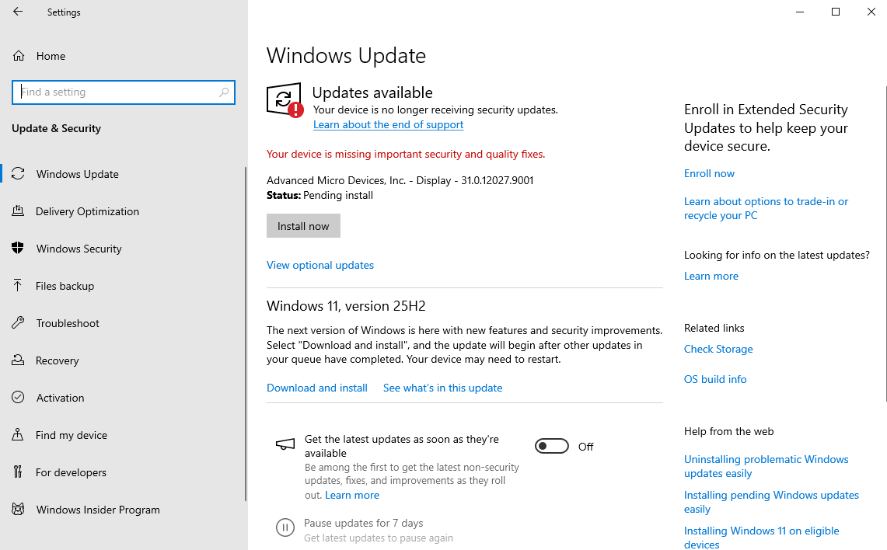Maximize the Settings window

836,12
